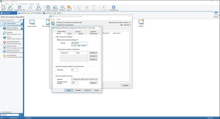Switch to the Seguridad tab
This screenshot has height=119, width=220.
93,31
